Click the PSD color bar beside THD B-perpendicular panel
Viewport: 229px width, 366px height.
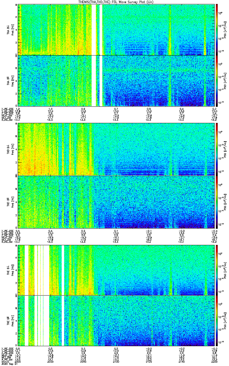click(x=217, y=149)
